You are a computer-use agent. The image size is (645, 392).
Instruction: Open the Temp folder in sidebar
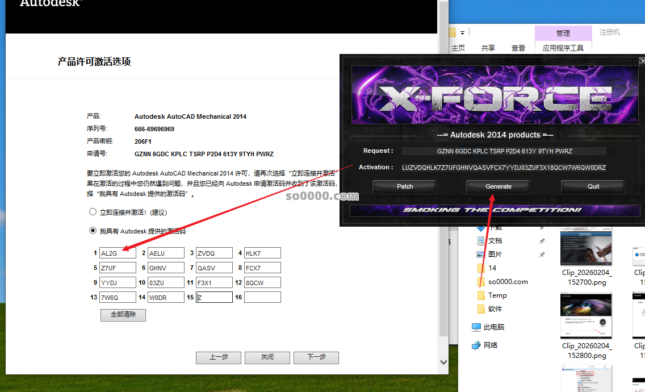click(497, 295)
